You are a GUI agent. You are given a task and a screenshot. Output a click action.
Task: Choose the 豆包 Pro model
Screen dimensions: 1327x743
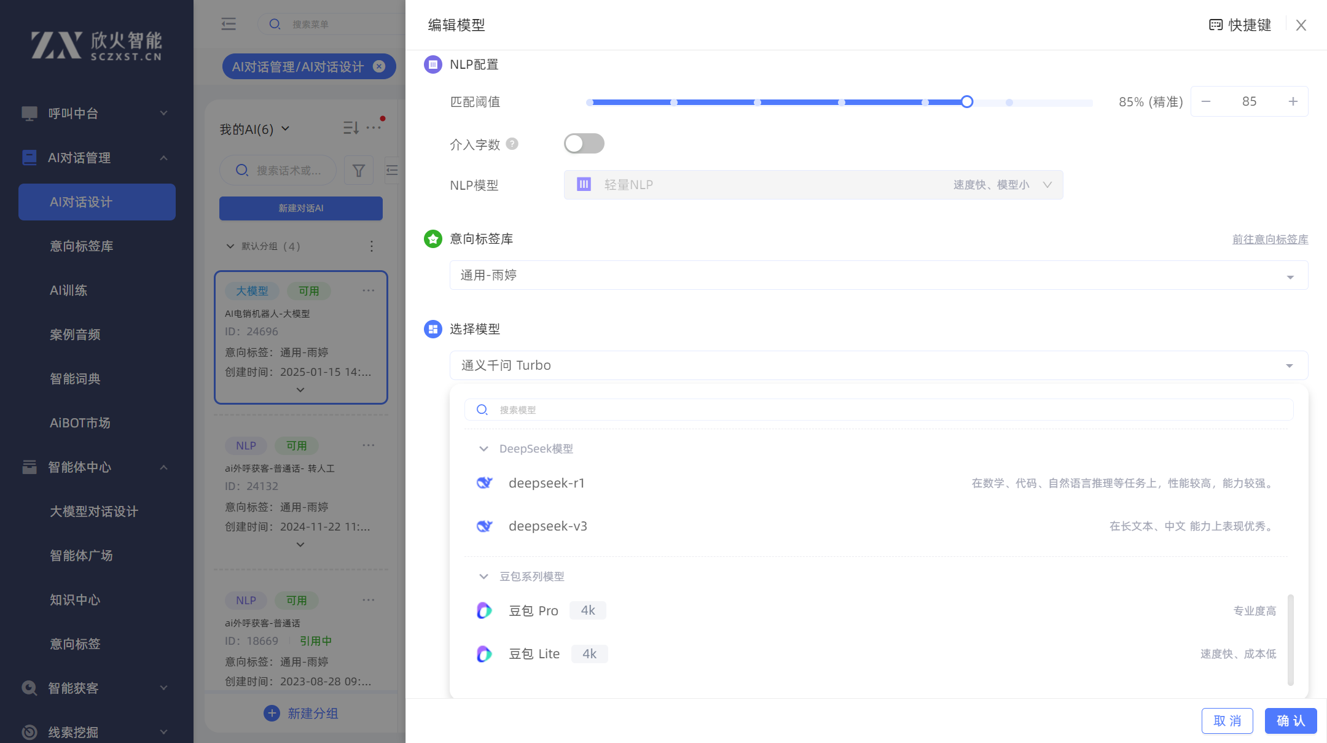click(533, 611)
